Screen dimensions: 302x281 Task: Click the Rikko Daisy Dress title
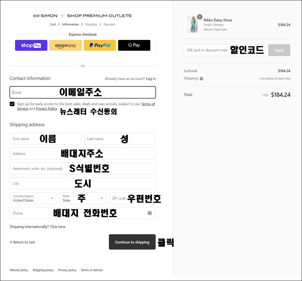[218, 20]
